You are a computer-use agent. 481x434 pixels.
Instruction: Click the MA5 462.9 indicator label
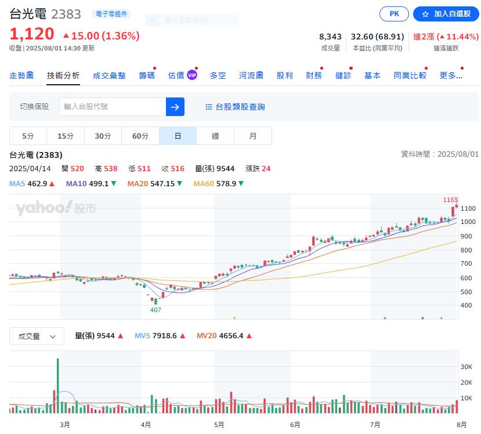tap(32, 184)
